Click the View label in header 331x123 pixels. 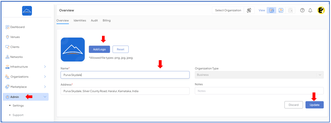[262, 10]
